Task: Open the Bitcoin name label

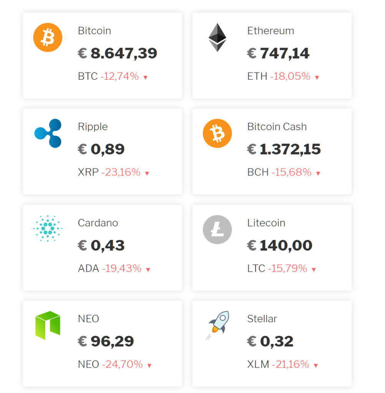Action: tap(94, 31)
